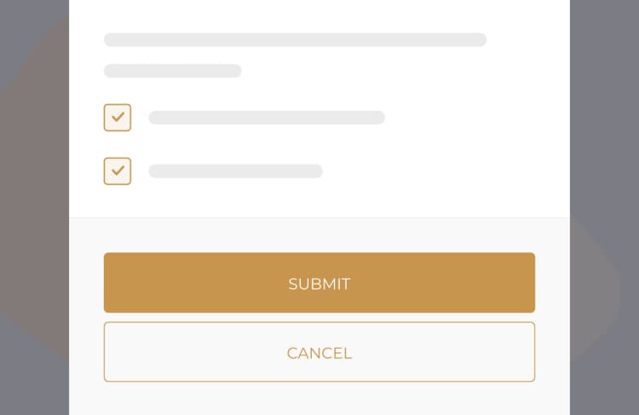
Task: Click the gap between SUBMIT and CANCEL buttons
Action: [x=319, y=317]
